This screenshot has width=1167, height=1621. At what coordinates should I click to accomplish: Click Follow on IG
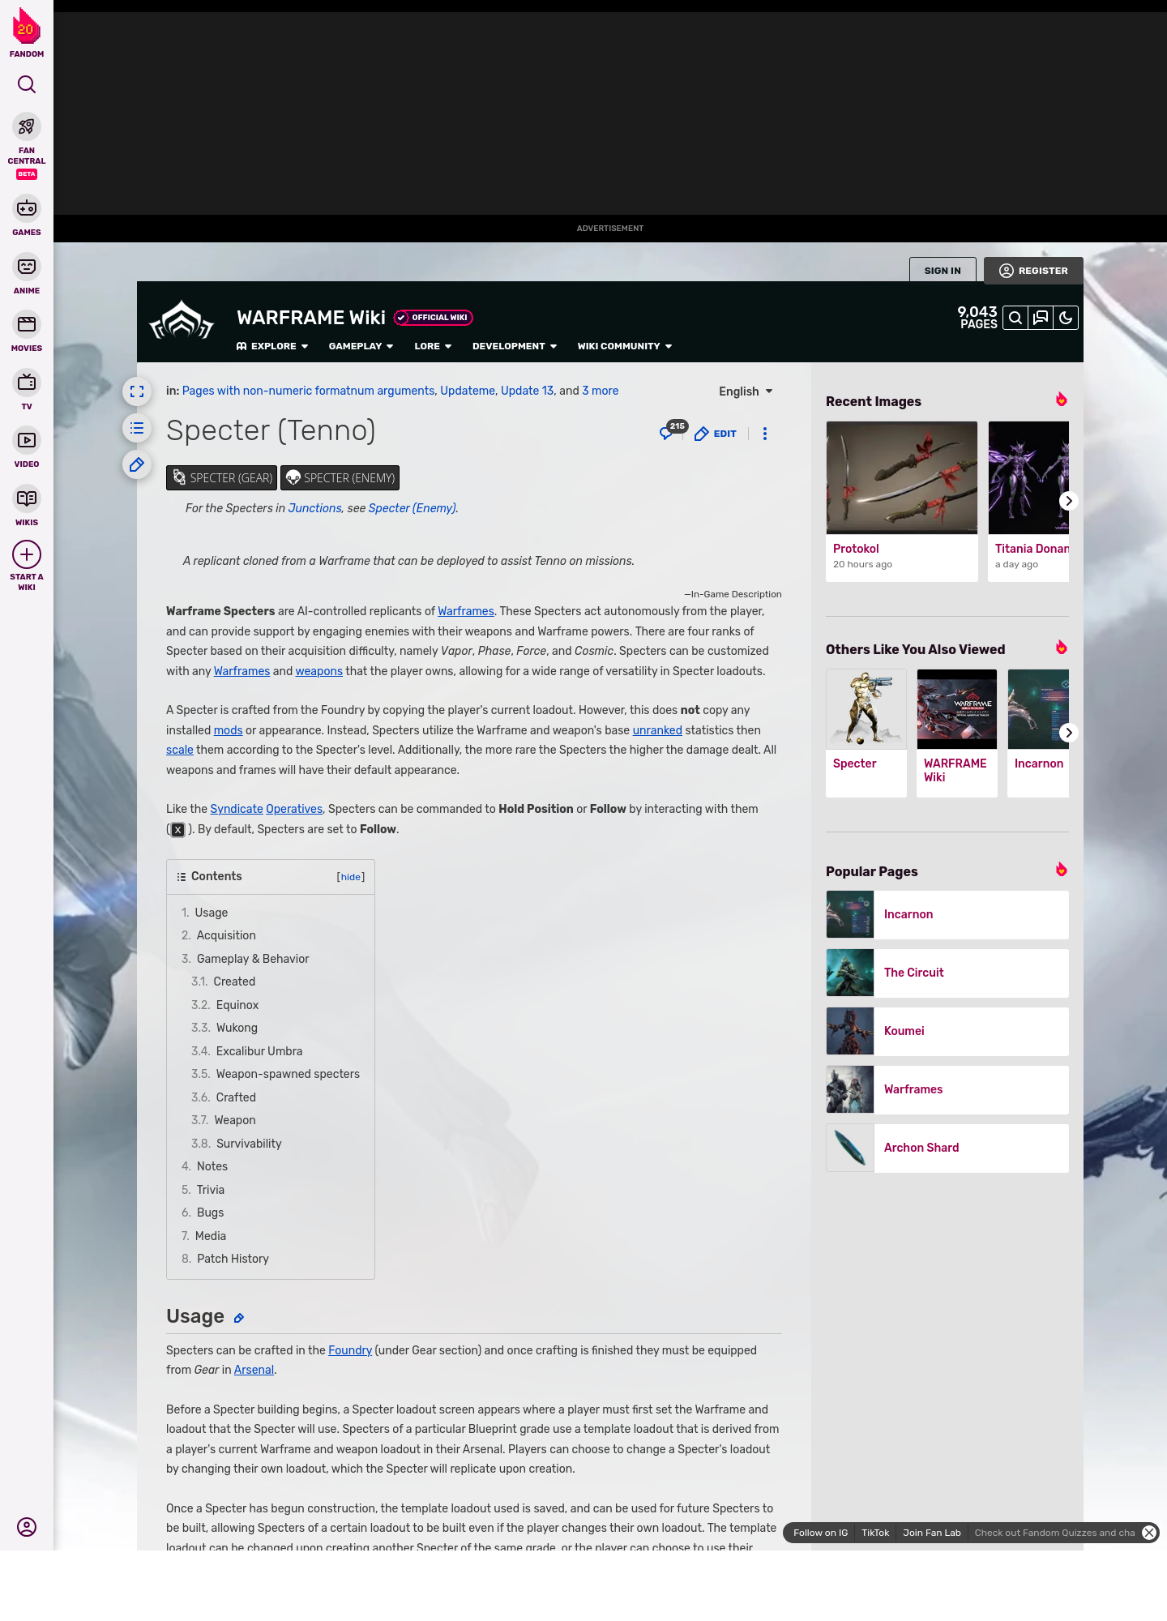click(x=820, y=1533)
